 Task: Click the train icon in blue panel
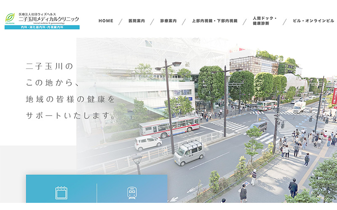(x=132, y=193)
